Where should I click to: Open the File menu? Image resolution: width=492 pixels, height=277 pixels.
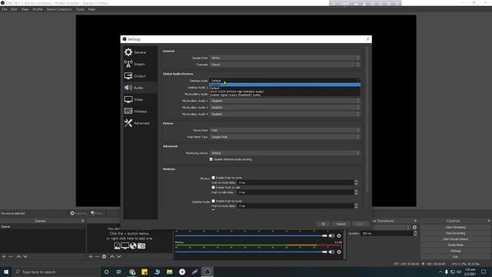point(5,9)
